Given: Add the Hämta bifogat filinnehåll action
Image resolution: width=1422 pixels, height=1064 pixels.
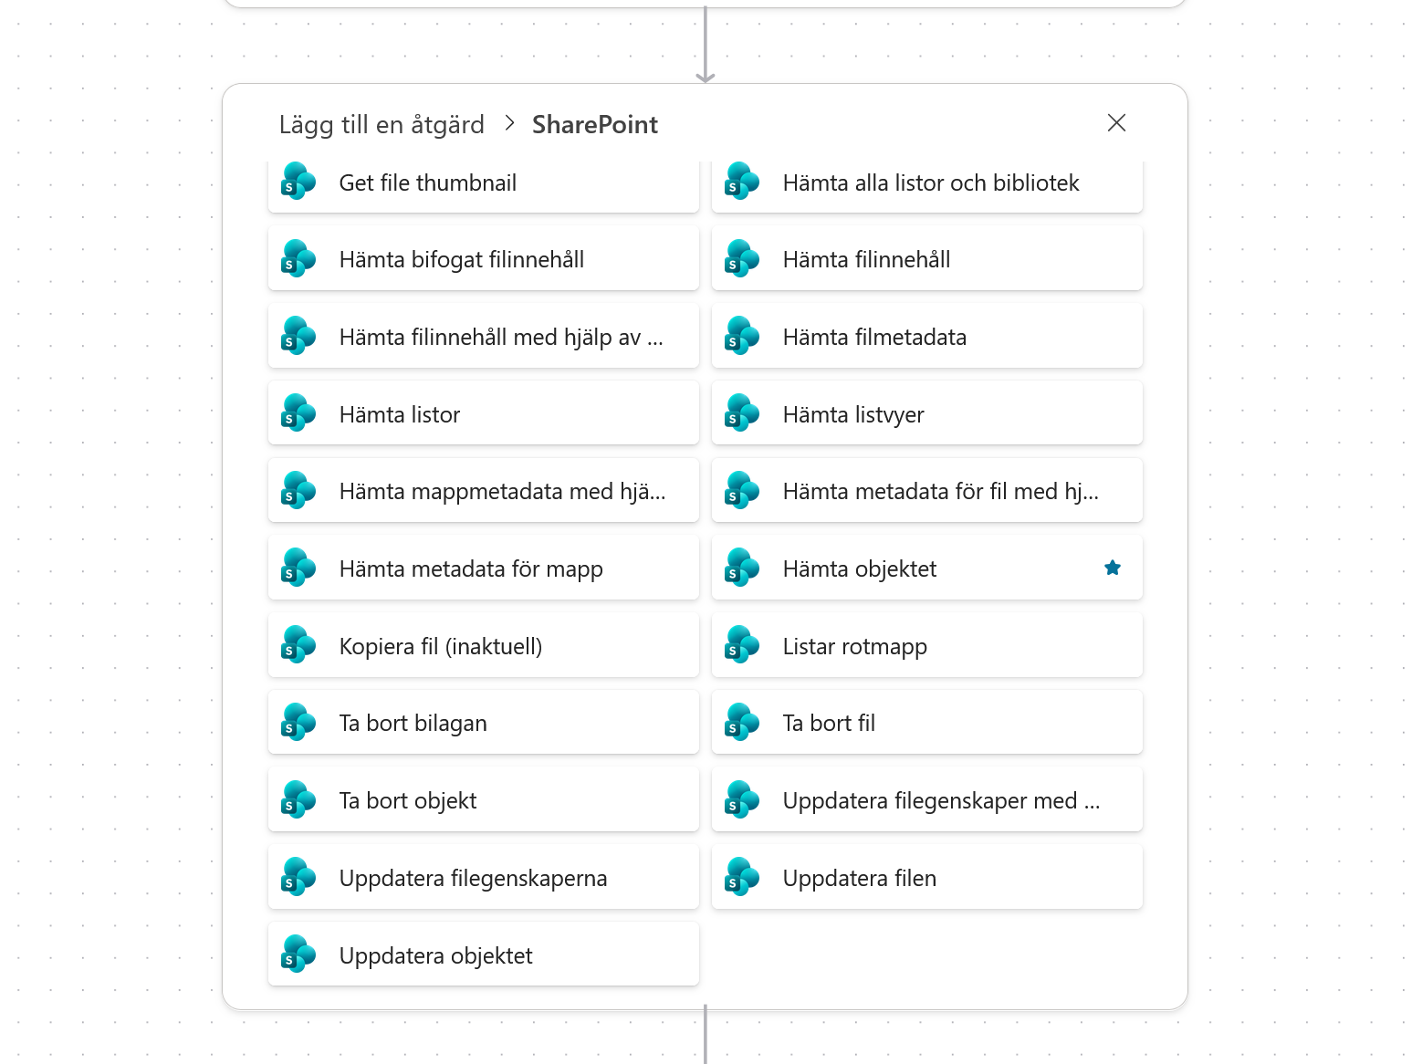Looking at the screenshot, I should click(x=484, y=259).
